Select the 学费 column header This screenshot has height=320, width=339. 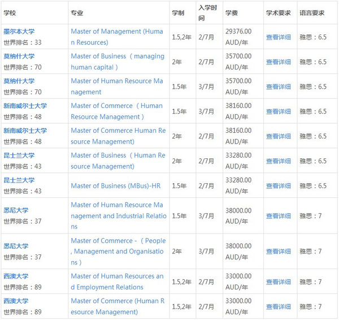coord(232,13)
